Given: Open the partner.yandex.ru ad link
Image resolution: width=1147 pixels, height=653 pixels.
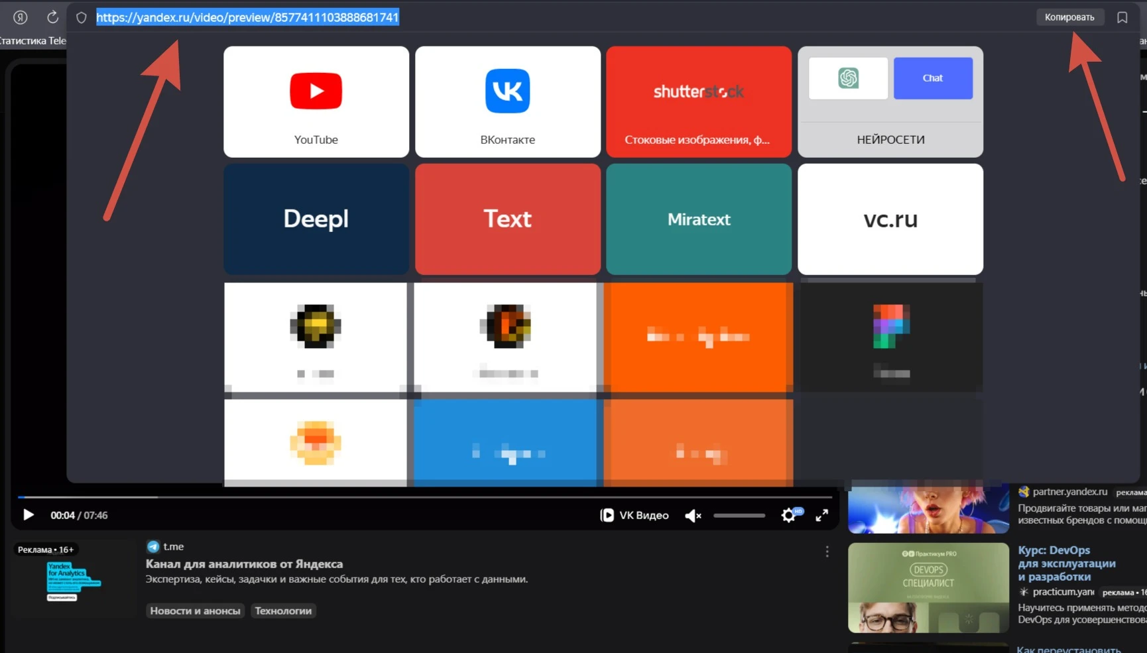Looking at the screenshot, I should point(1070,492).
